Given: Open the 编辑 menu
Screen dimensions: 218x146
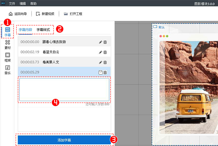Looking at the screenshot, I should [x=23, y=3].
